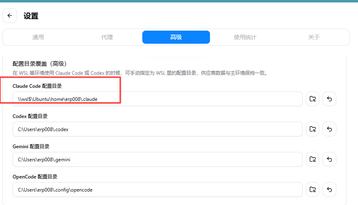Click the Claude Code 配置目录 label
Viewport: 358px width, 205px height.
click(37, 86)
